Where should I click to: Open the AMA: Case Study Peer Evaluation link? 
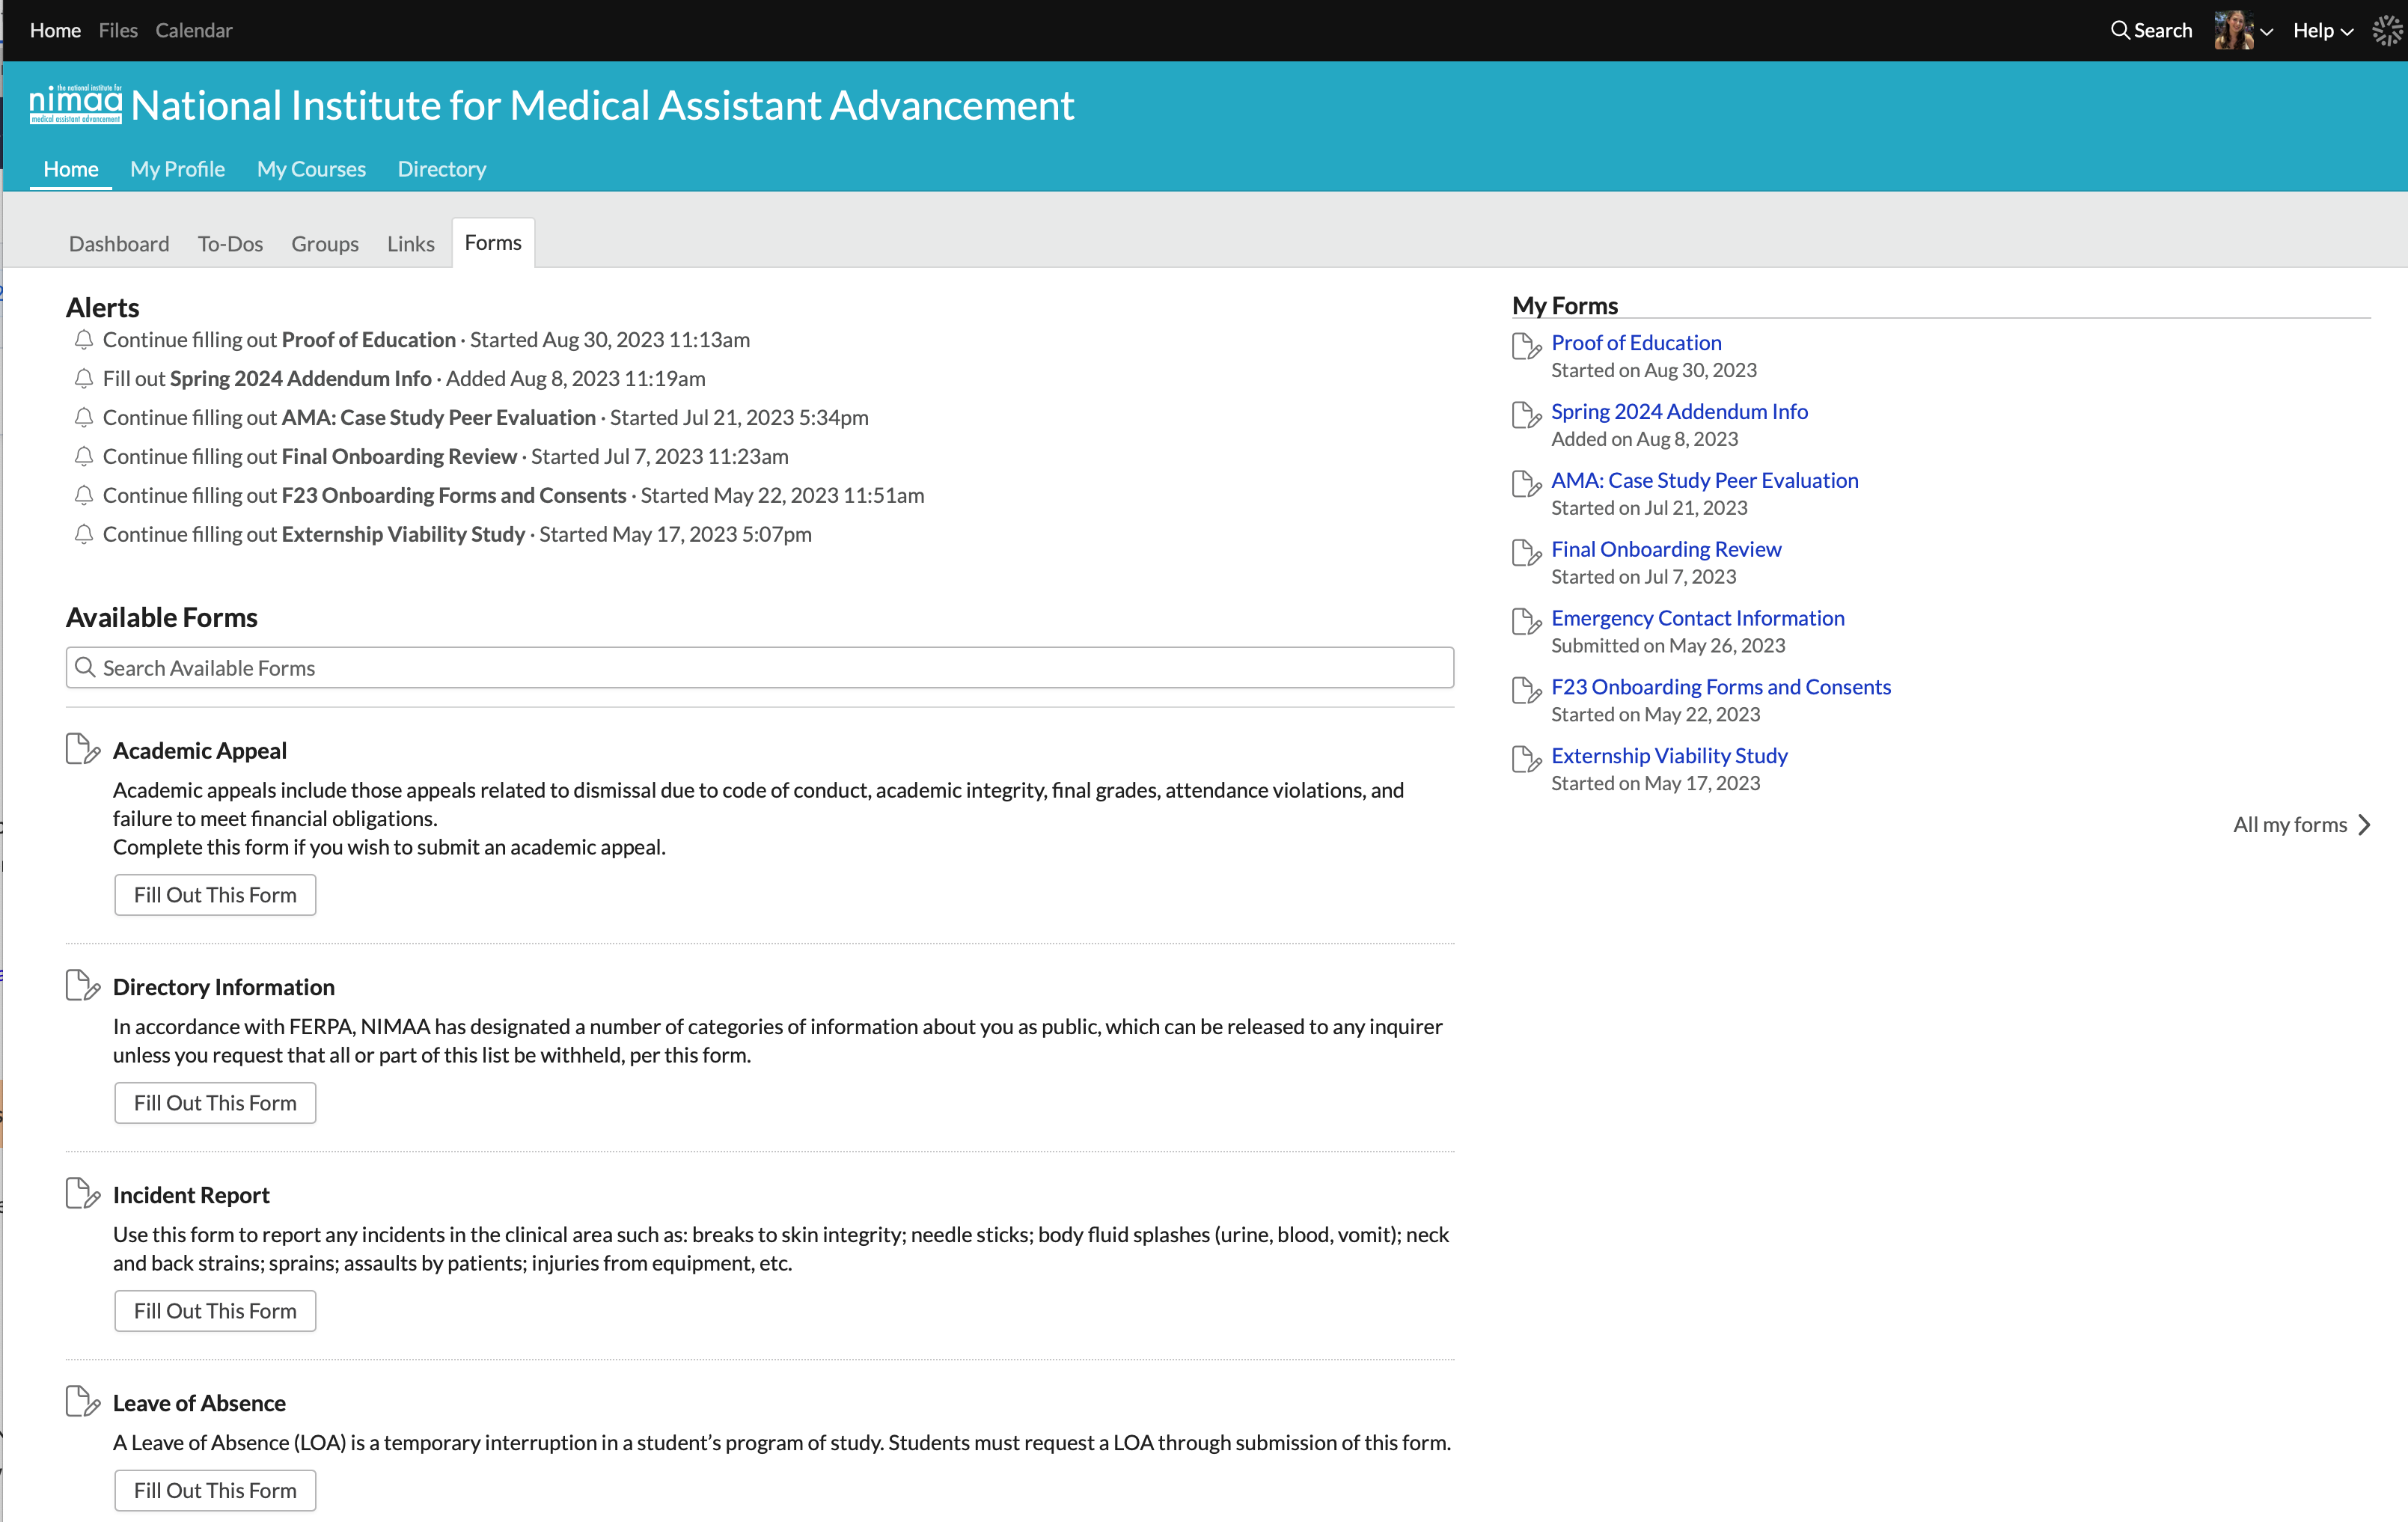click(x=1704, y=480)
